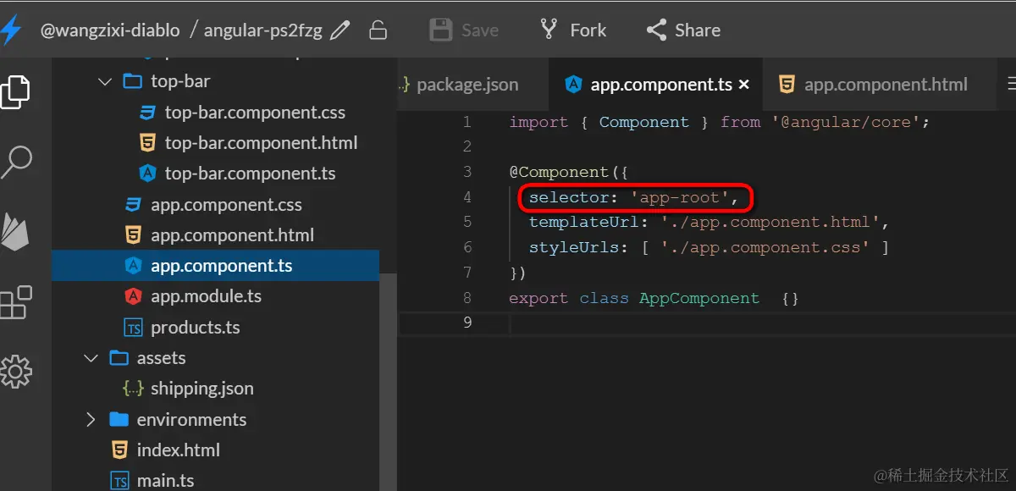Click TS icon beside products.ts
Viewport: 1016px width, 491px height.
133,328
